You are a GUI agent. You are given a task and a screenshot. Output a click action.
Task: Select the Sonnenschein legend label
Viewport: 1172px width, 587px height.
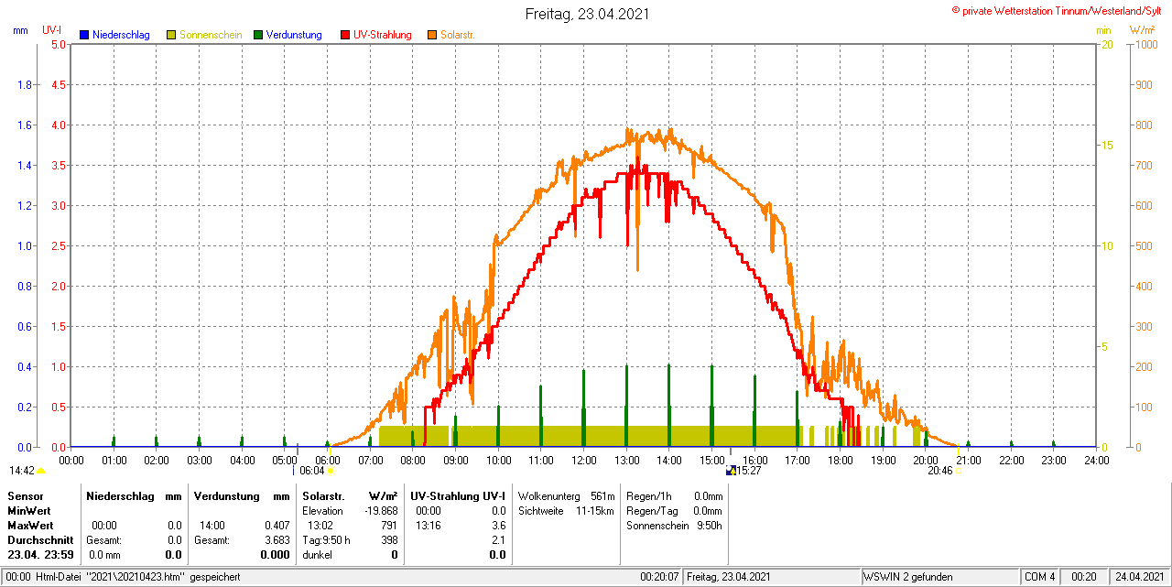[x=211, y=35]
